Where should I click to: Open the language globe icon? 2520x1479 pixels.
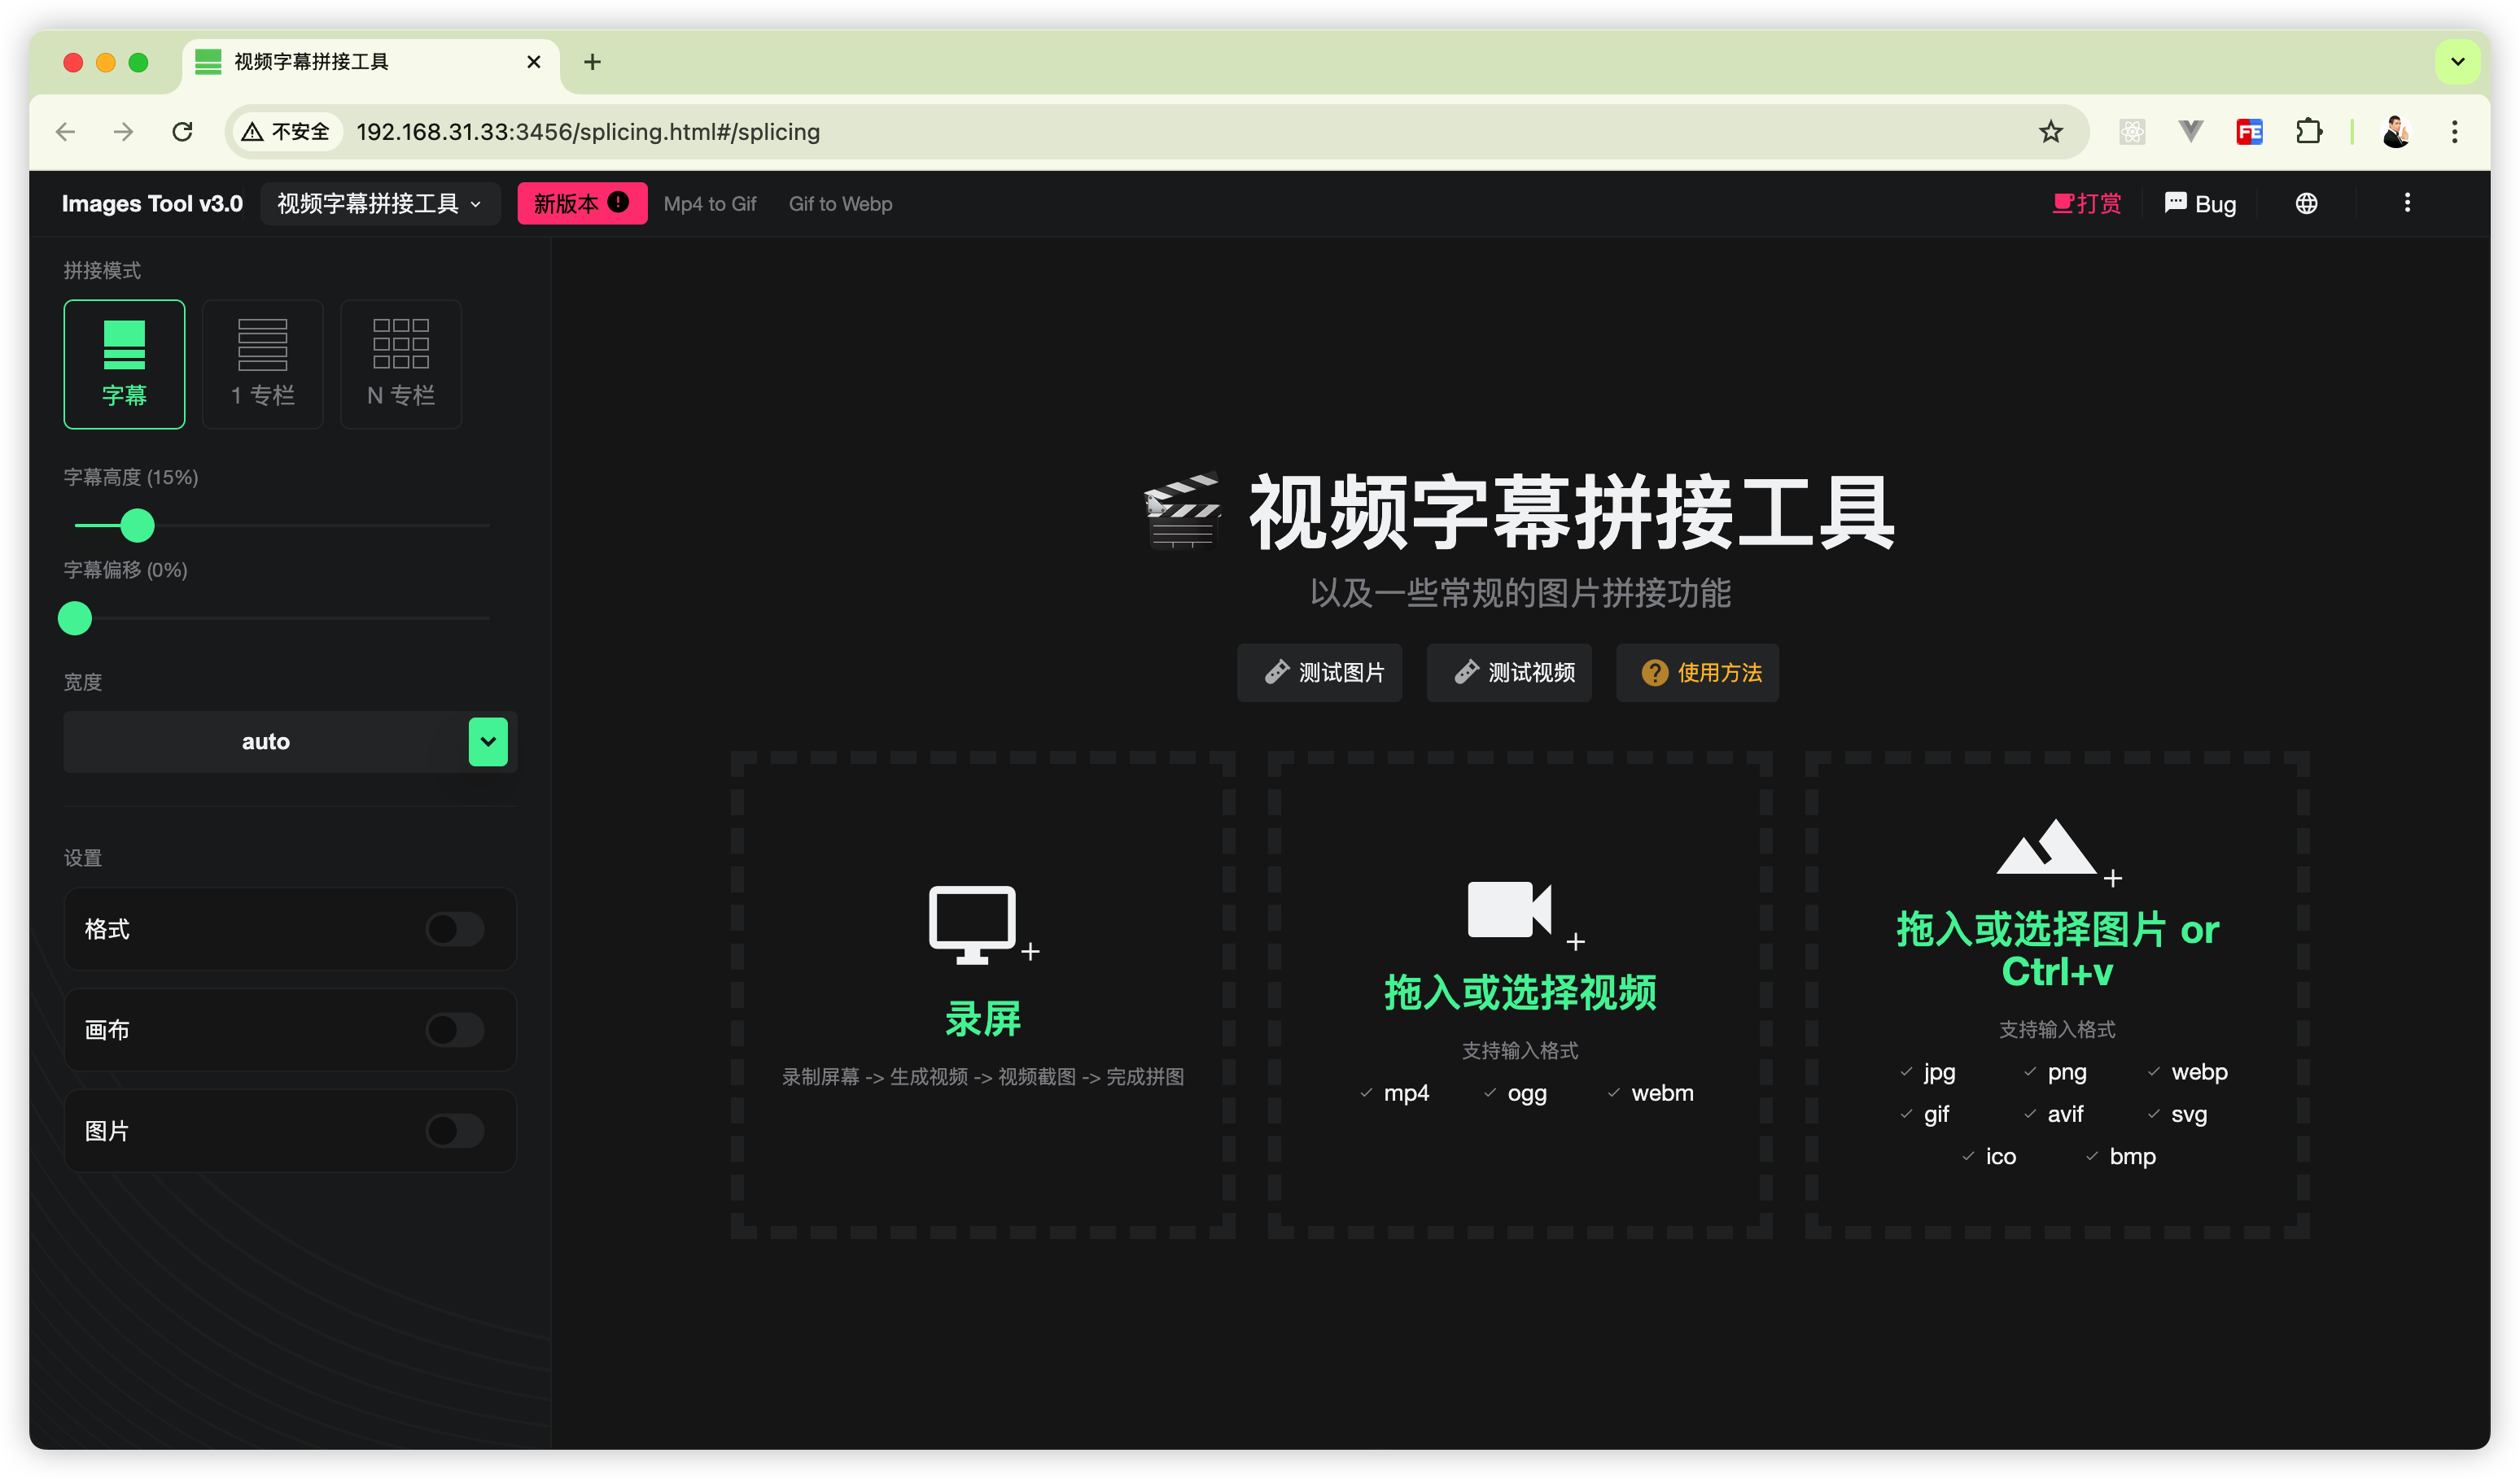[x=2306, y=204]
